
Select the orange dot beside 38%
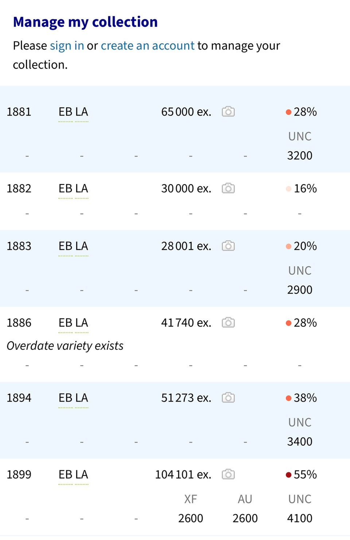click(x=288, y=398)
